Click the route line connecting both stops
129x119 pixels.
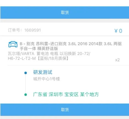[26, 84]
